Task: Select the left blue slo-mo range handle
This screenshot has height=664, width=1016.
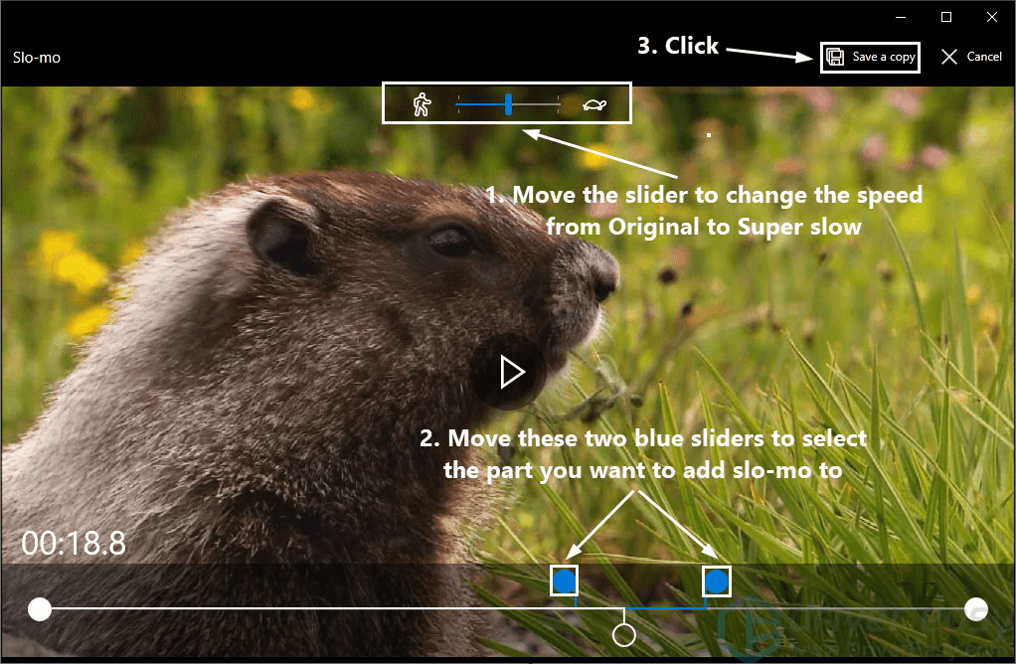Action: pyautogui.click(x=565, y=581)
